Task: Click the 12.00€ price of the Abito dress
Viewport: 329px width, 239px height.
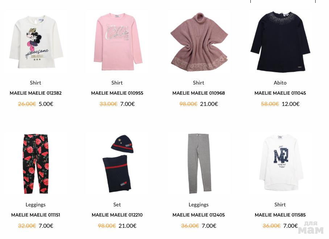Action: (291, 104)
